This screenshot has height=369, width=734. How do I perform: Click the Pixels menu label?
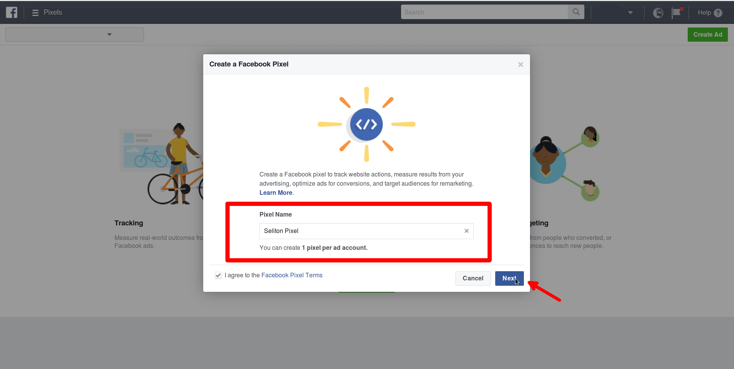tap(53, 12)
